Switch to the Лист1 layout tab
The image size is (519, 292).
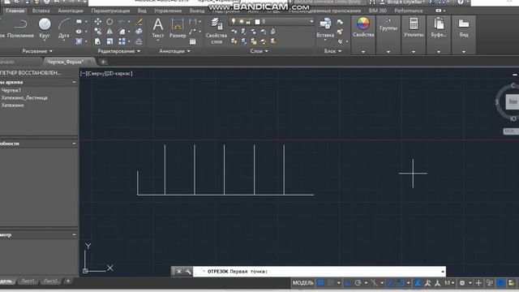28,281
